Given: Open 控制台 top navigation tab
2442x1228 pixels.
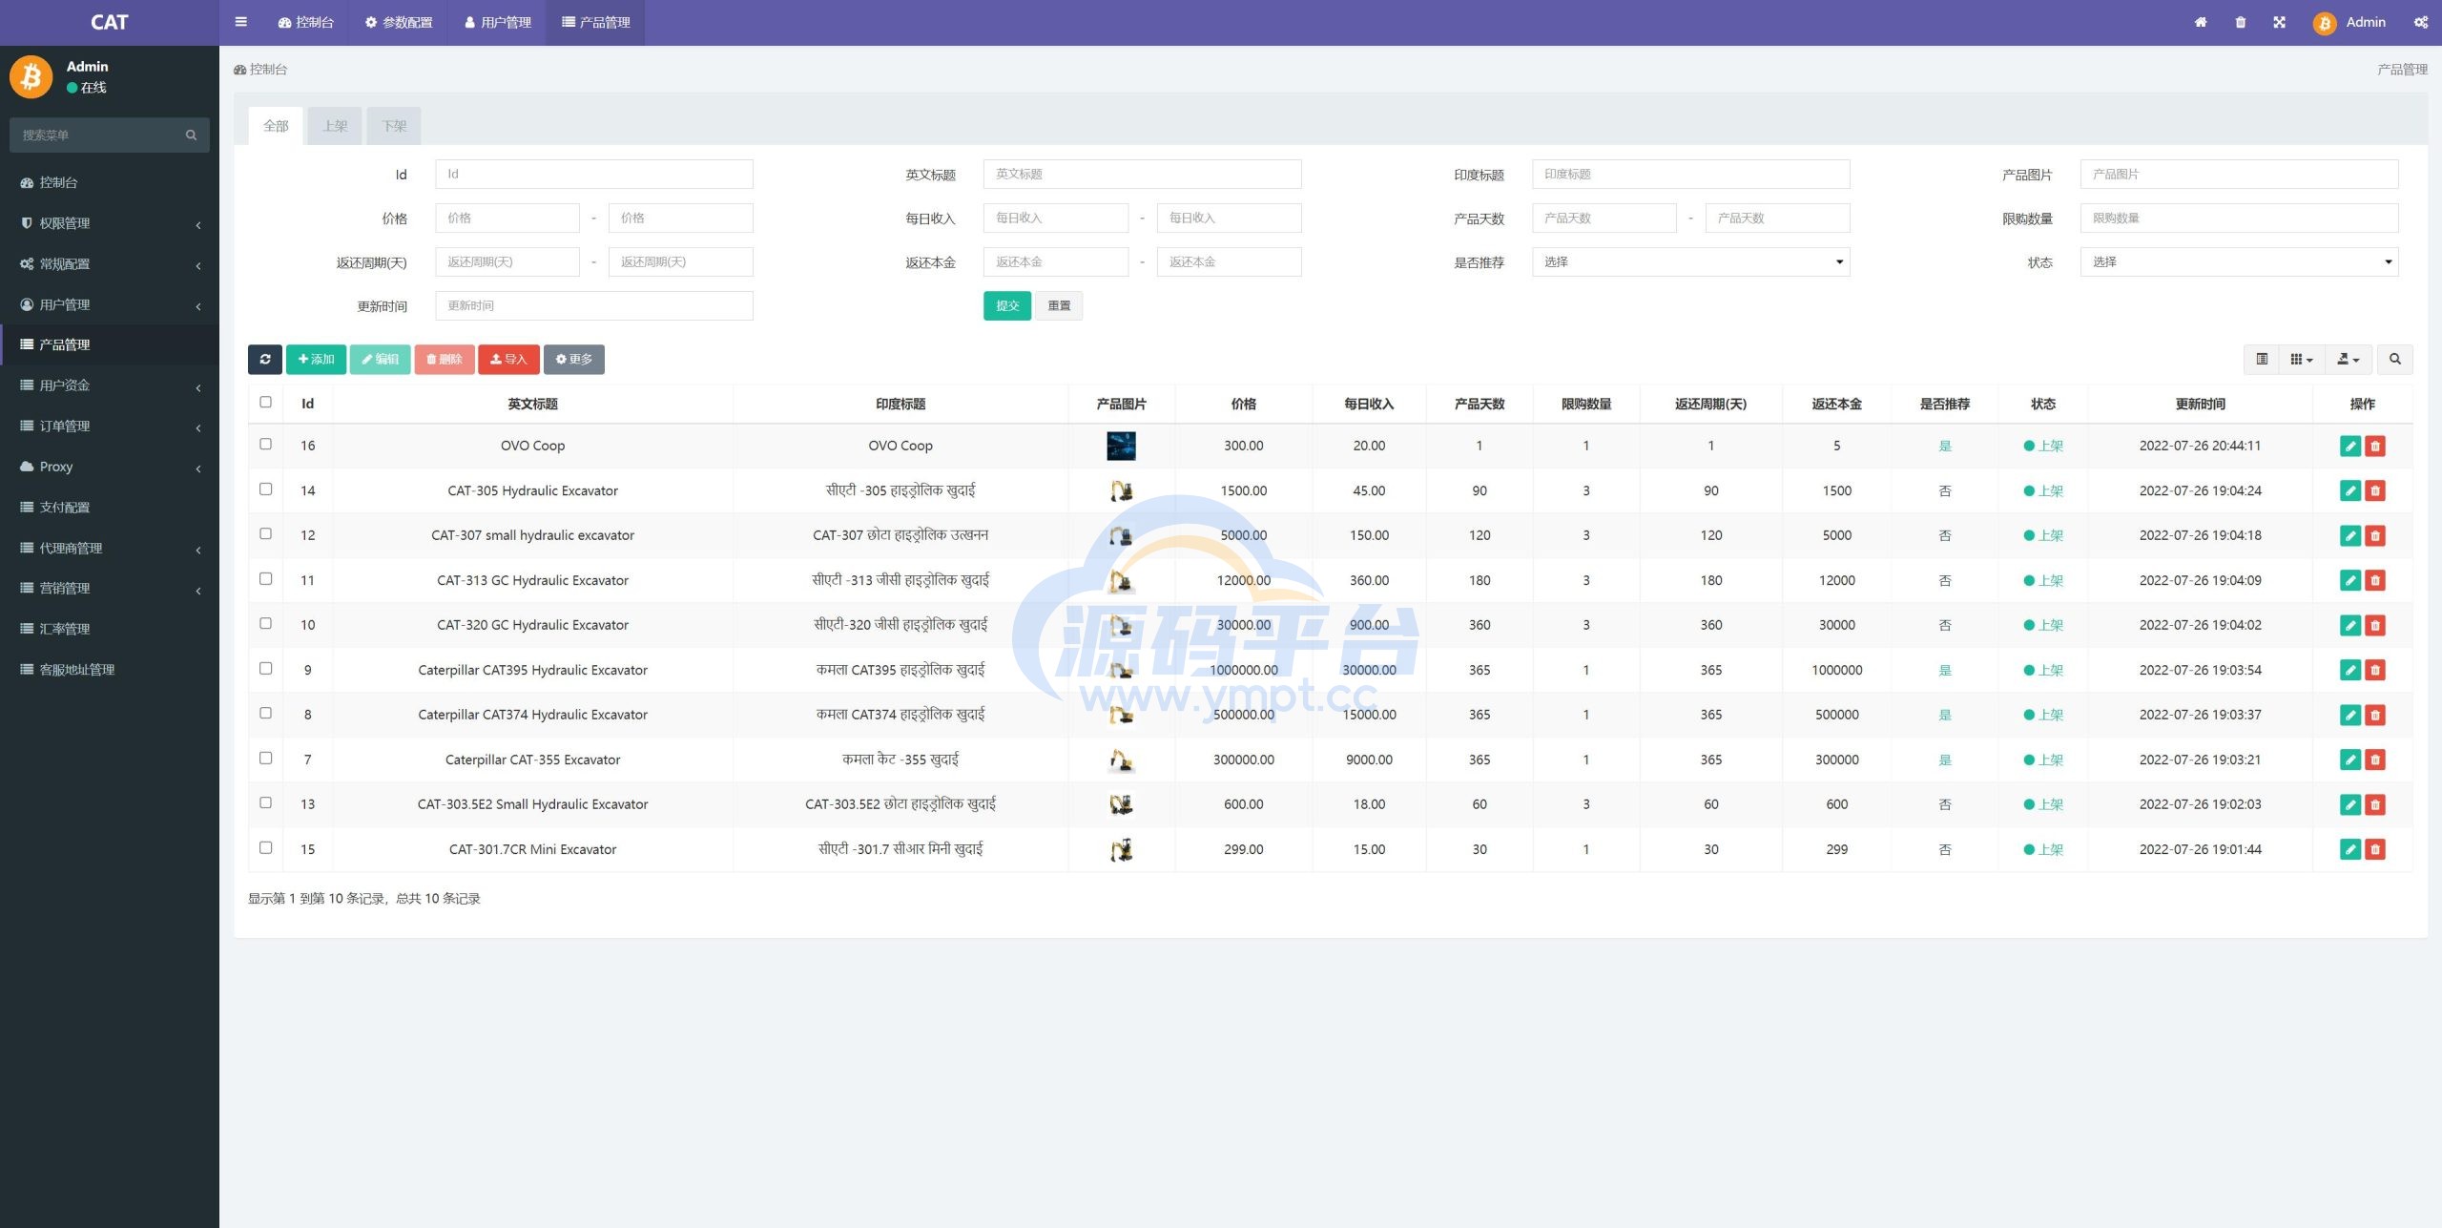Looking at the screenshot, I should click(x=305, y=22).
